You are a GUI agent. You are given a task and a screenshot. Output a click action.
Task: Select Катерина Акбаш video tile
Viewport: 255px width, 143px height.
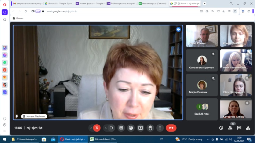(236, 109)
